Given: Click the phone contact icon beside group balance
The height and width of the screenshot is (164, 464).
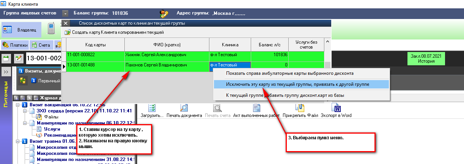Looking at the screenshot, I should [164, 13].
